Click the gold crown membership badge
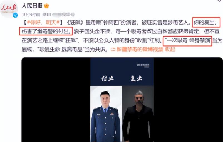This screenshot has height=142, width=223. point(47,6)
